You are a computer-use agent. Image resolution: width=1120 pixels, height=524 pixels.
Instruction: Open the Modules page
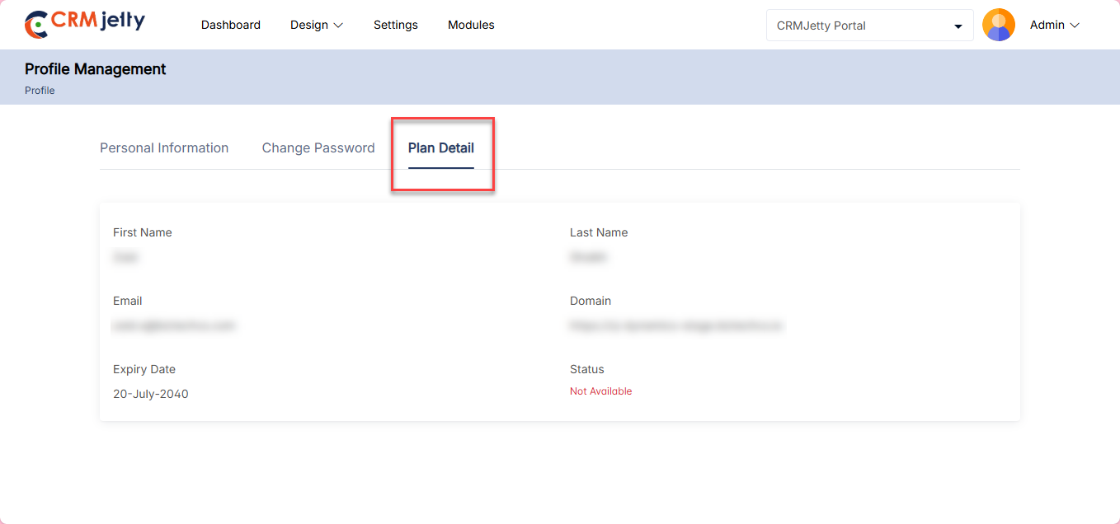pyautogui.click(x=471, y=25)
